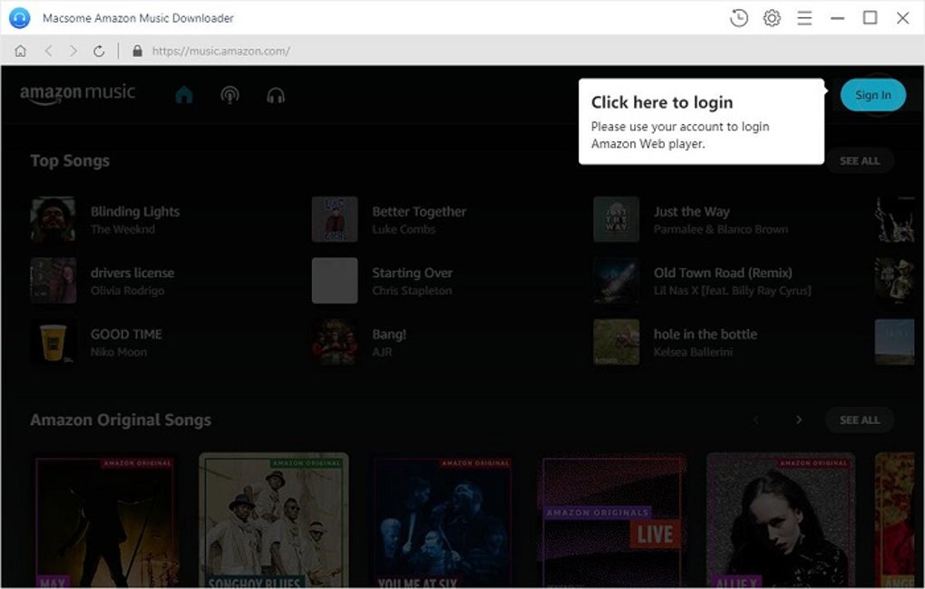Select the Better Together song title

coord(419,212)
